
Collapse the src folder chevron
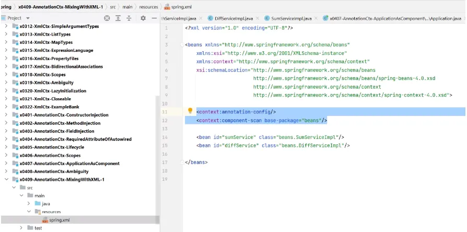point(14,188)
